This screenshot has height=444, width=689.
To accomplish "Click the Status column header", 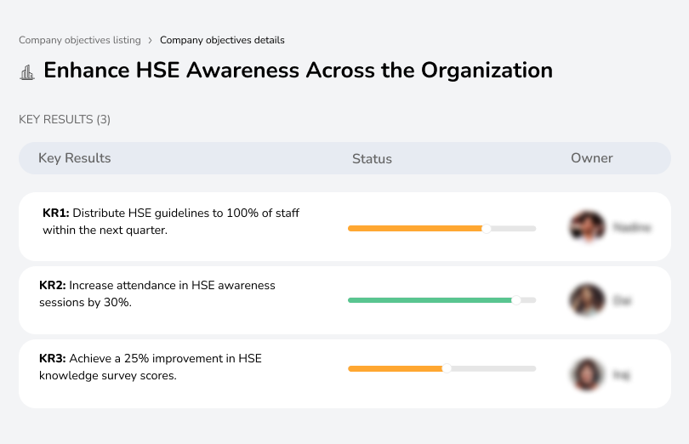I will coord(372,159).
